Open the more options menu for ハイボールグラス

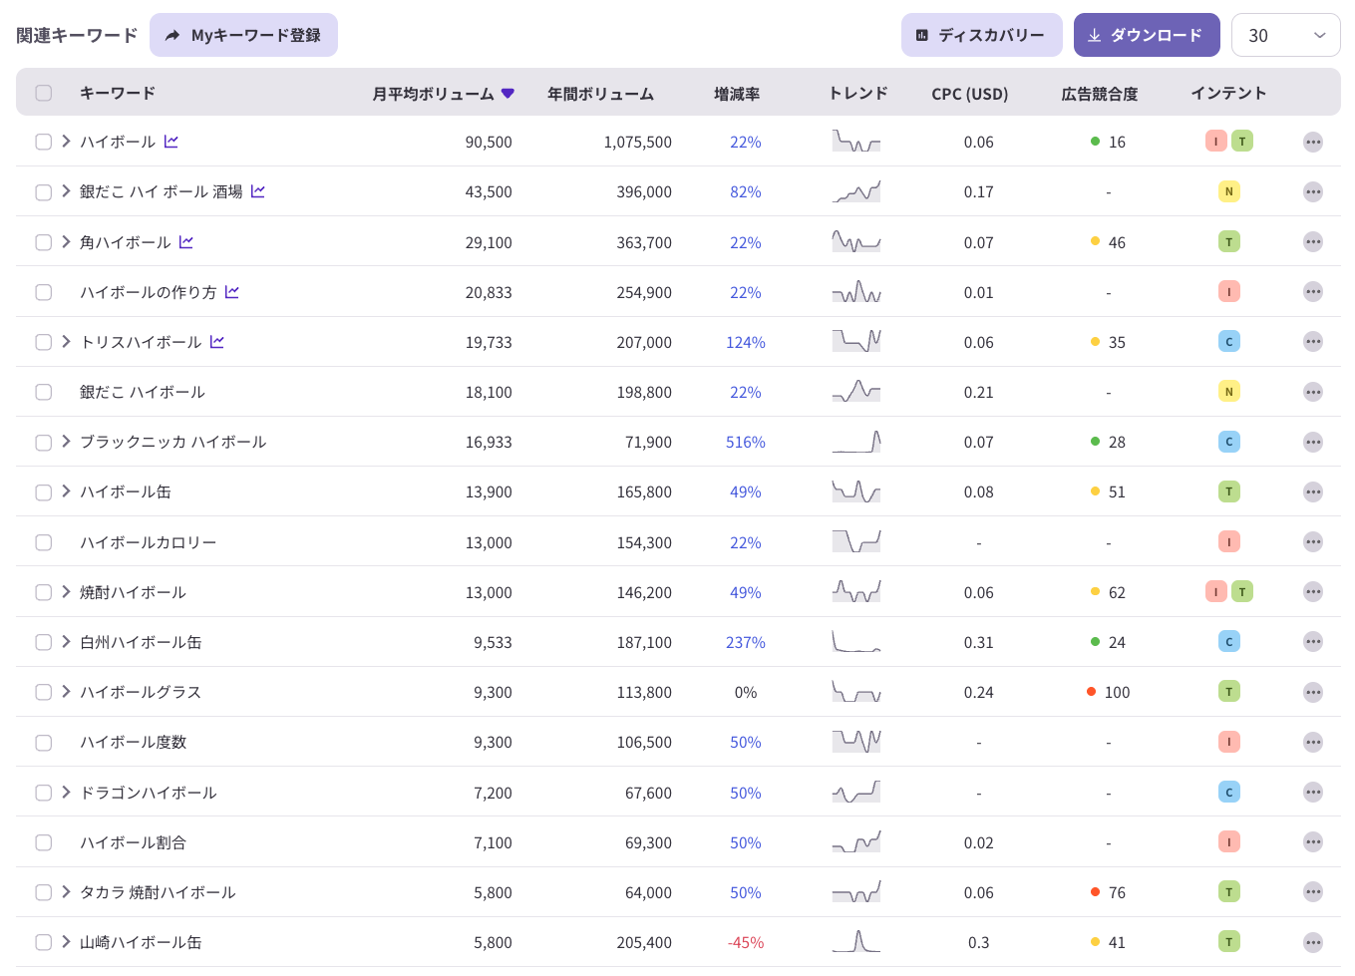[x=1313, y=692]
